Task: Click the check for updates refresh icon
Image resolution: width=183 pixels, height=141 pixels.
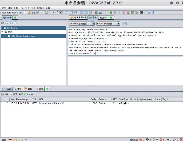Action: pyautogui.click(x=153, y=12)
